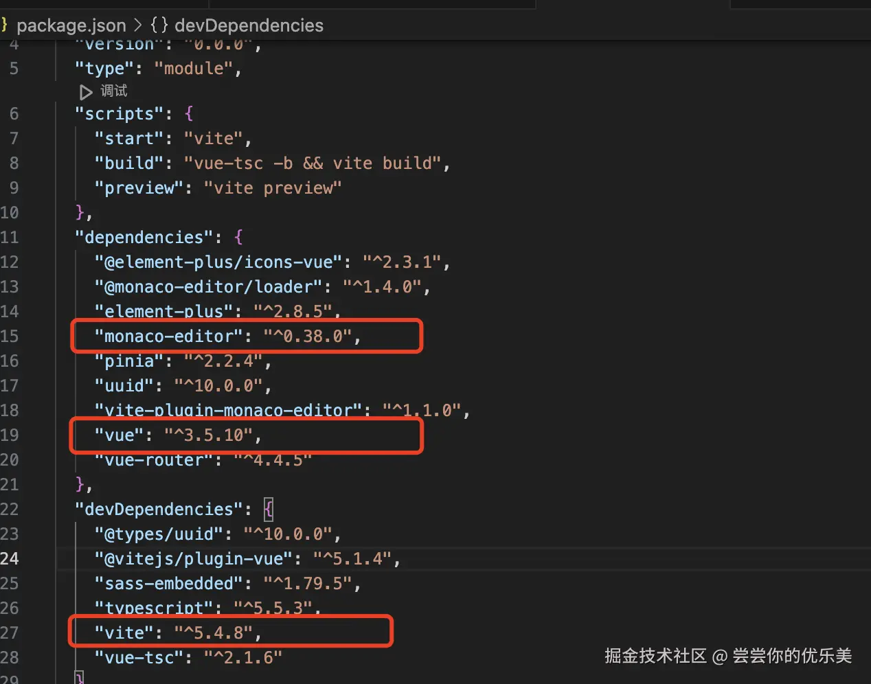This screenshot has height=684, width=871.
Task: Click the "^1.79.5" version value
Action: click(308, 584)
